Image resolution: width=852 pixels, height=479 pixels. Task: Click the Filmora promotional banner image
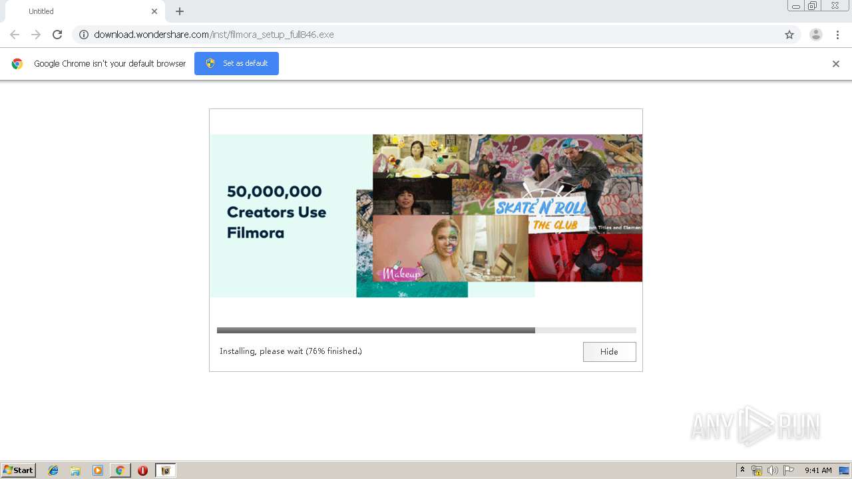pos(426,216)
